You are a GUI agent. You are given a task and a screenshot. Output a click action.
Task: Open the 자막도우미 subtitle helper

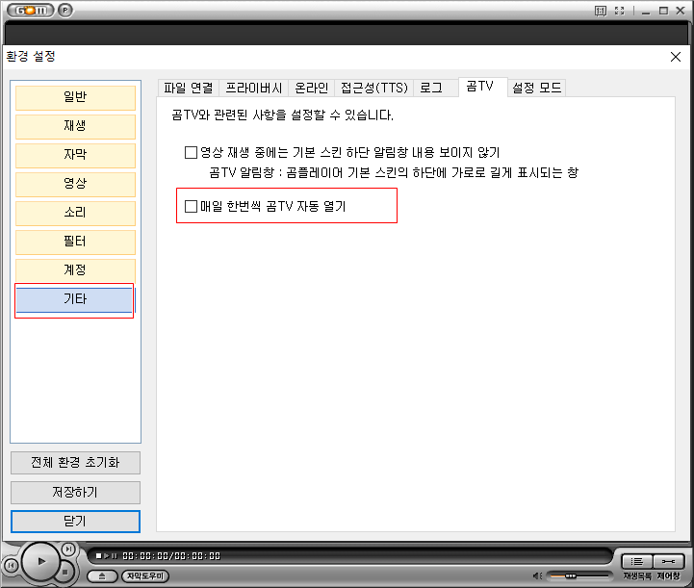145,576
